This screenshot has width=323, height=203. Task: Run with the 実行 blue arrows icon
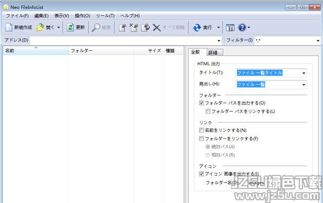click(197, 28)
